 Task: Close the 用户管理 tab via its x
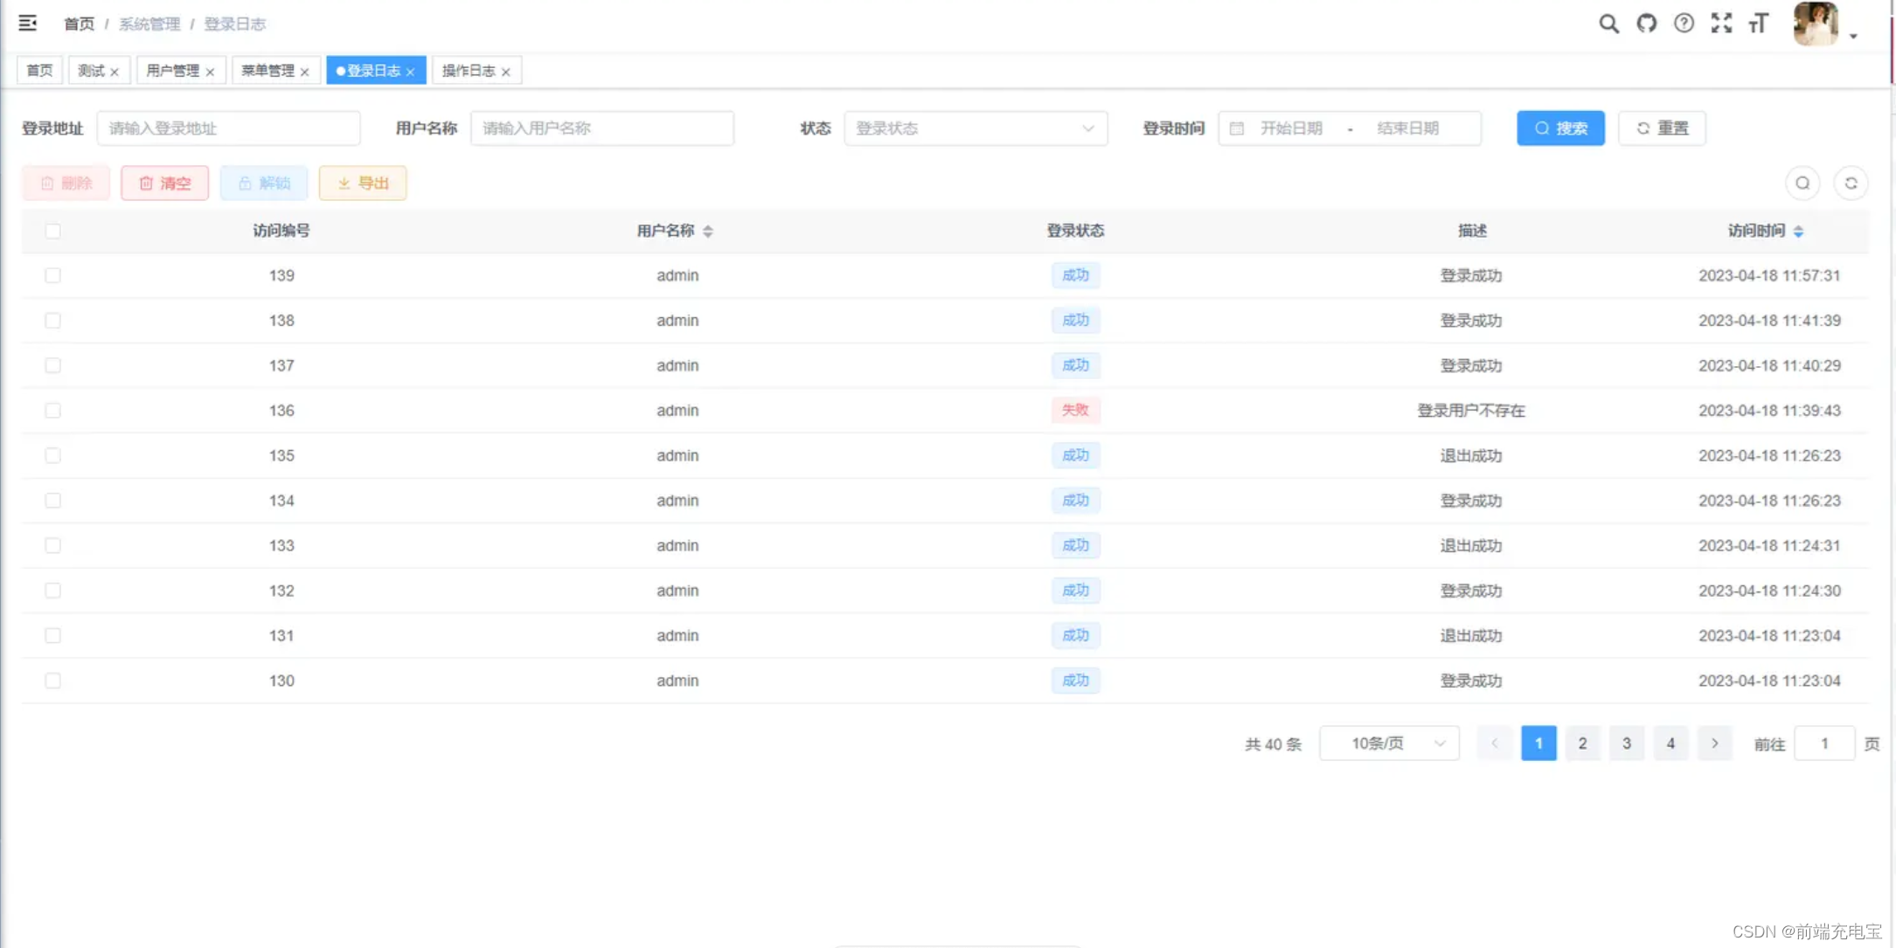point(210,72)
